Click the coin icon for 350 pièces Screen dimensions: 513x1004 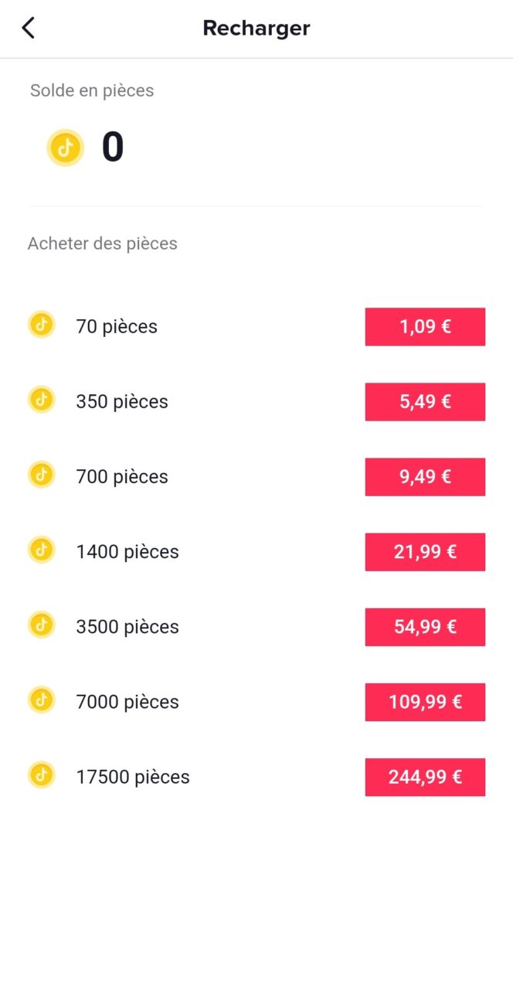(x=42, y=400)
